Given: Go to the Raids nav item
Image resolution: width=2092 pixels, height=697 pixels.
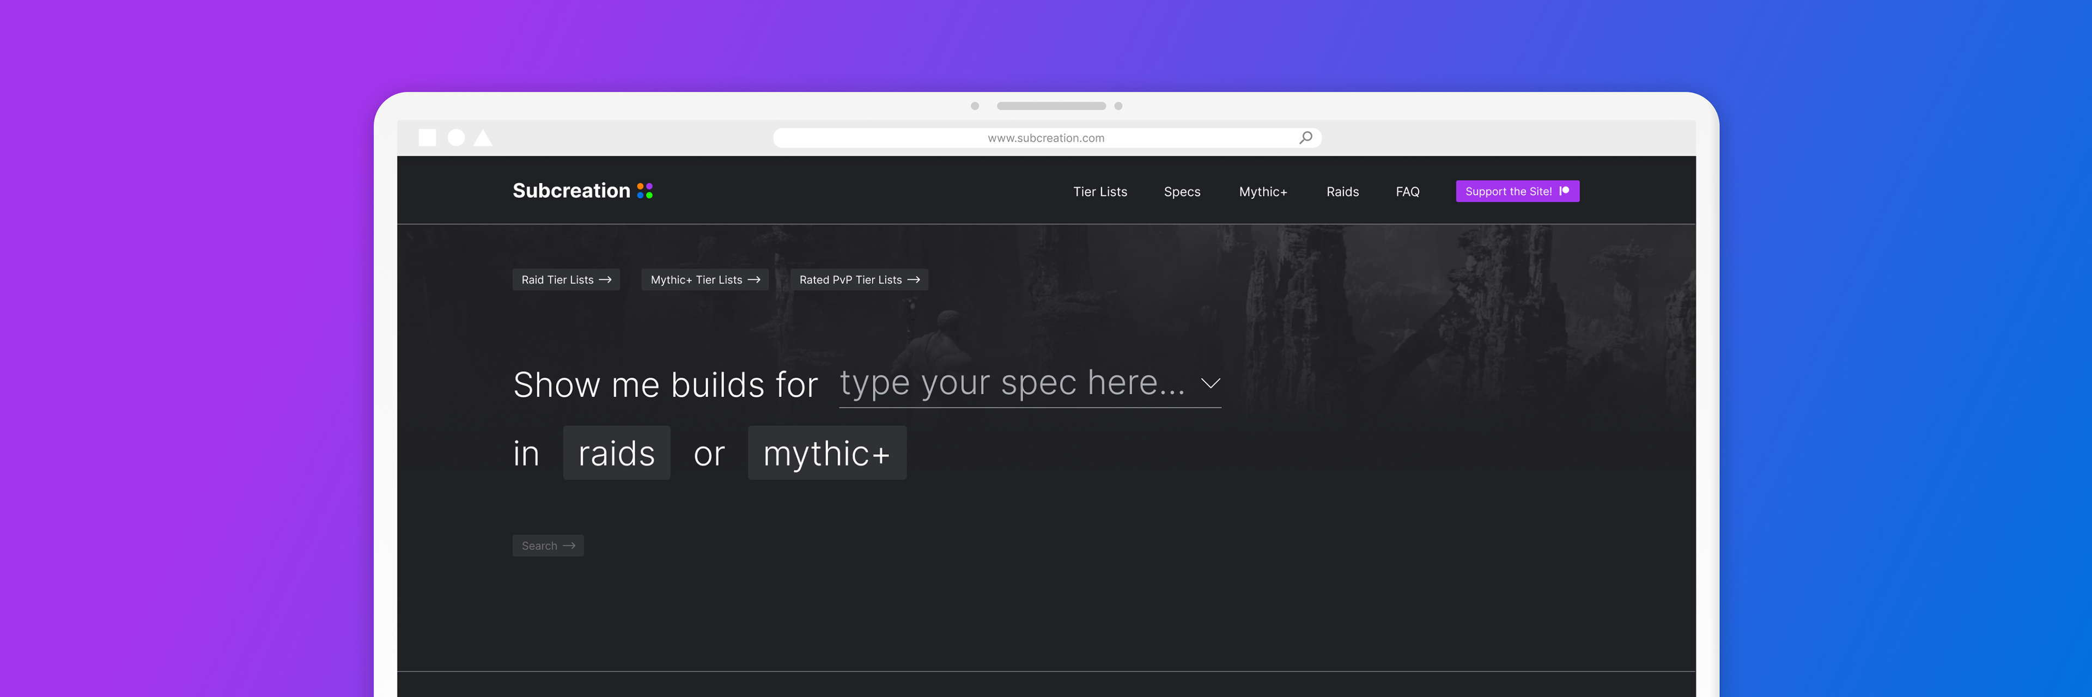Looking at the screenshot, I should pyautogui.click(x=1342, y=192).
